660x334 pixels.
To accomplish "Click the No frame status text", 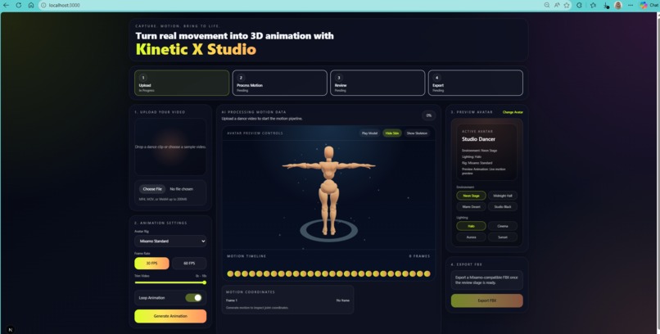I will tap(342, 300).
